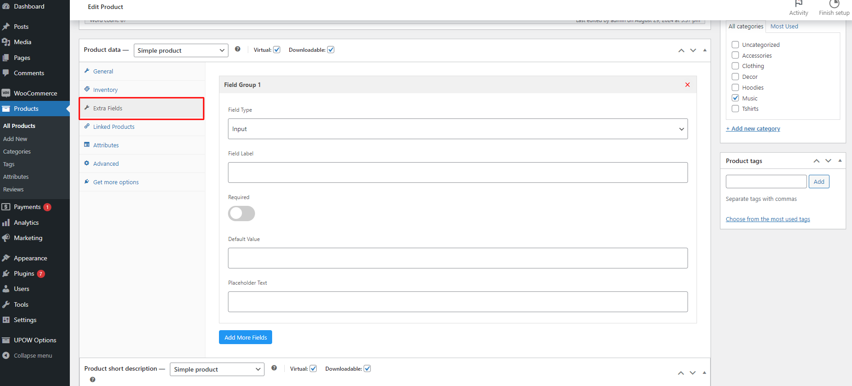Click the Tools wrench icon
Image resolution: width=852 pixels, height=386 pixels.
tap(6, 304)
